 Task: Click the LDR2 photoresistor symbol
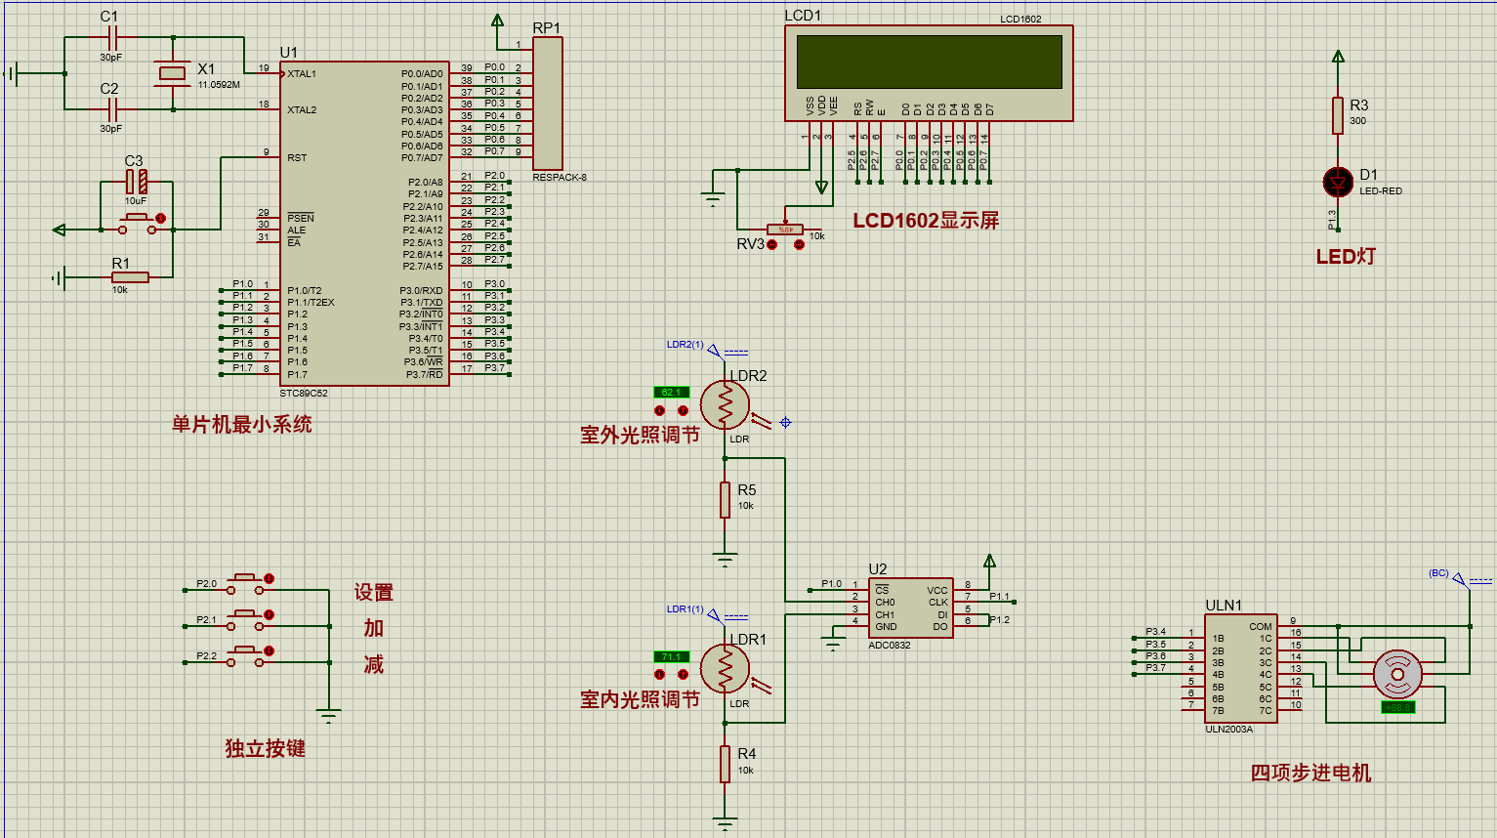[x=725, y=404]
